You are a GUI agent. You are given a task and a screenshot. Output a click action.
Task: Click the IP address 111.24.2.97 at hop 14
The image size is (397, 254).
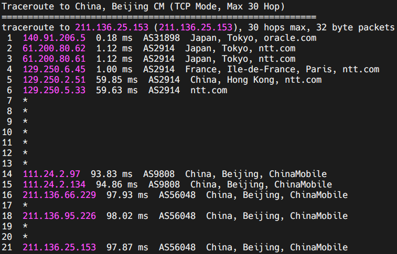click(x=51, y=174)
